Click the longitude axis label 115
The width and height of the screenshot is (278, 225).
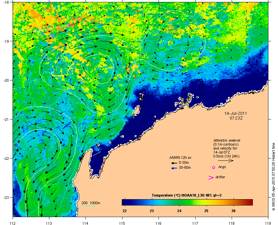[122, 223]
